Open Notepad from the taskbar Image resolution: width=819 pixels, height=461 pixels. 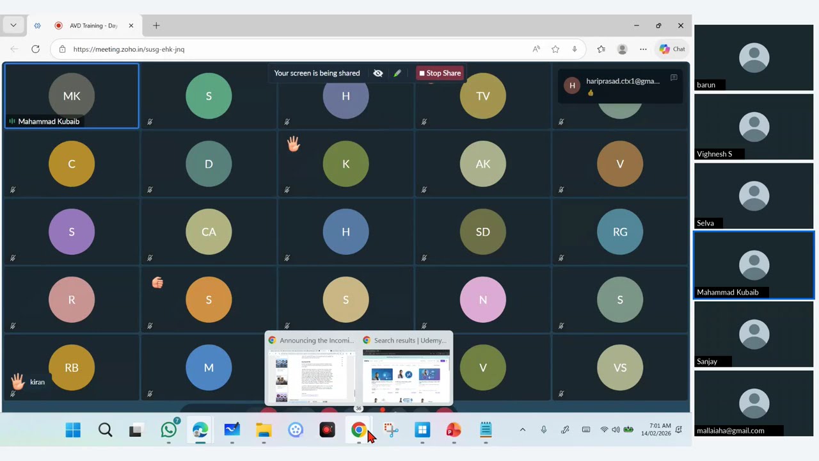(x=486, y=430)
